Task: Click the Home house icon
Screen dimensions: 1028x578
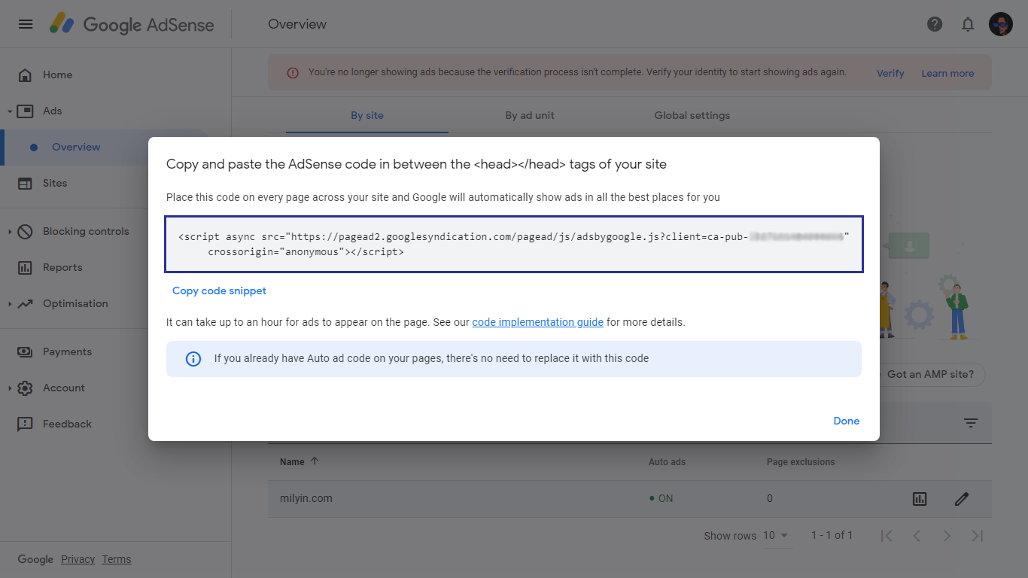Action: coord(25,75)
